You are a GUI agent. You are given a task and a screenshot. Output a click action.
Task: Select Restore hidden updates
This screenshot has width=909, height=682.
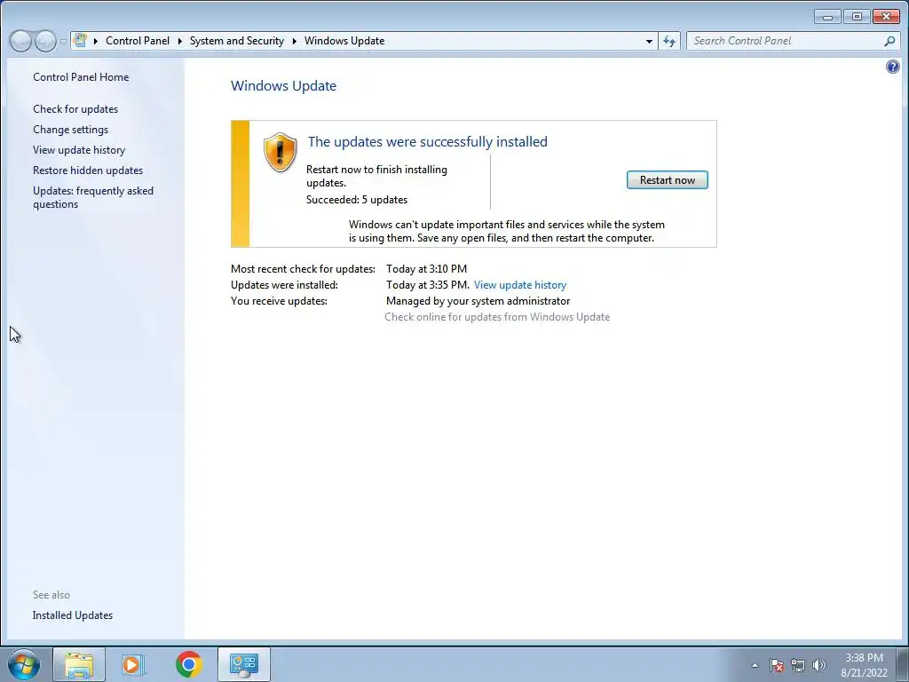(88, 170)
